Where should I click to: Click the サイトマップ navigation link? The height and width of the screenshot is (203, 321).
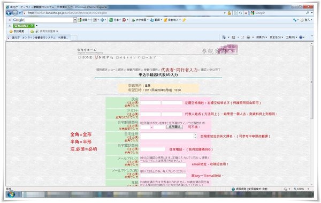pos(128,58)
